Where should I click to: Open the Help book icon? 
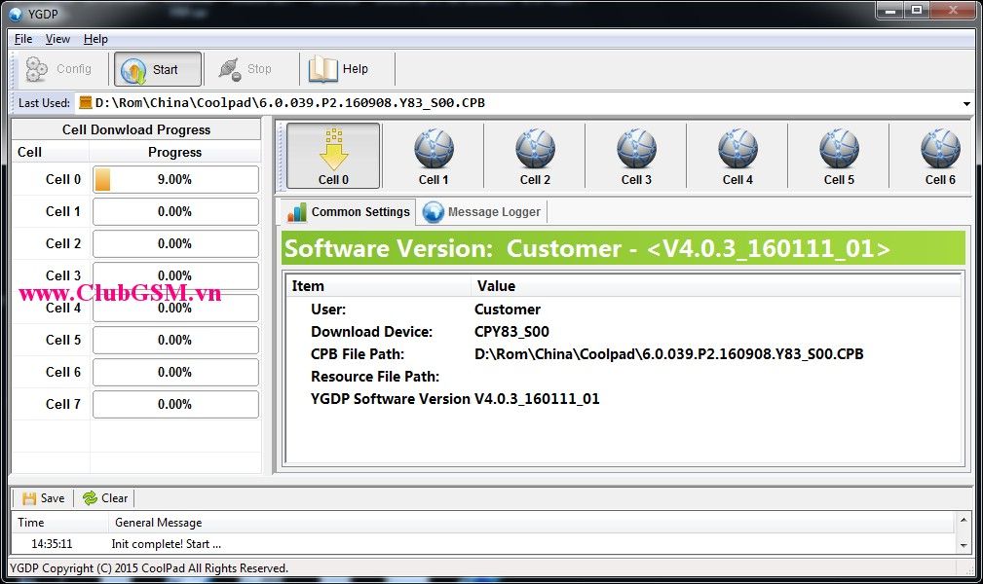[x=322, y=69]
